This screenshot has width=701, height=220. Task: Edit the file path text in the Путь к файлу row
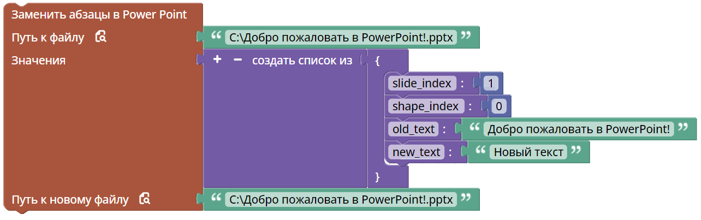tap(341, 38)
